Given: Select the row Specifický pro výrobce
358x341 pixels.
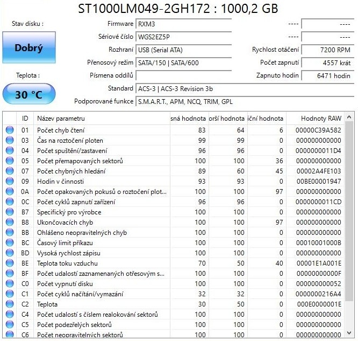Looking at the screenshot, I should [174, 212].
